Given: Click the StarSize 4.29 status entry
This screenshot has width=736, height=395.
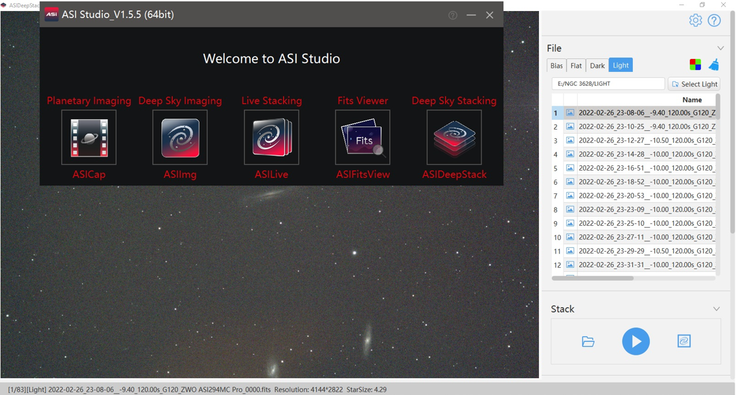Looking at the screenshot, I should 366,389.
